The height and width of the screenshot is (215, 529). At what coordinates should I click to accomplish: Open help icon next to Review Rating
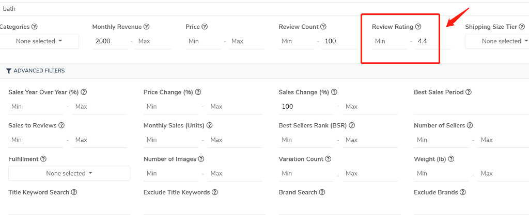tap(418, 27)
